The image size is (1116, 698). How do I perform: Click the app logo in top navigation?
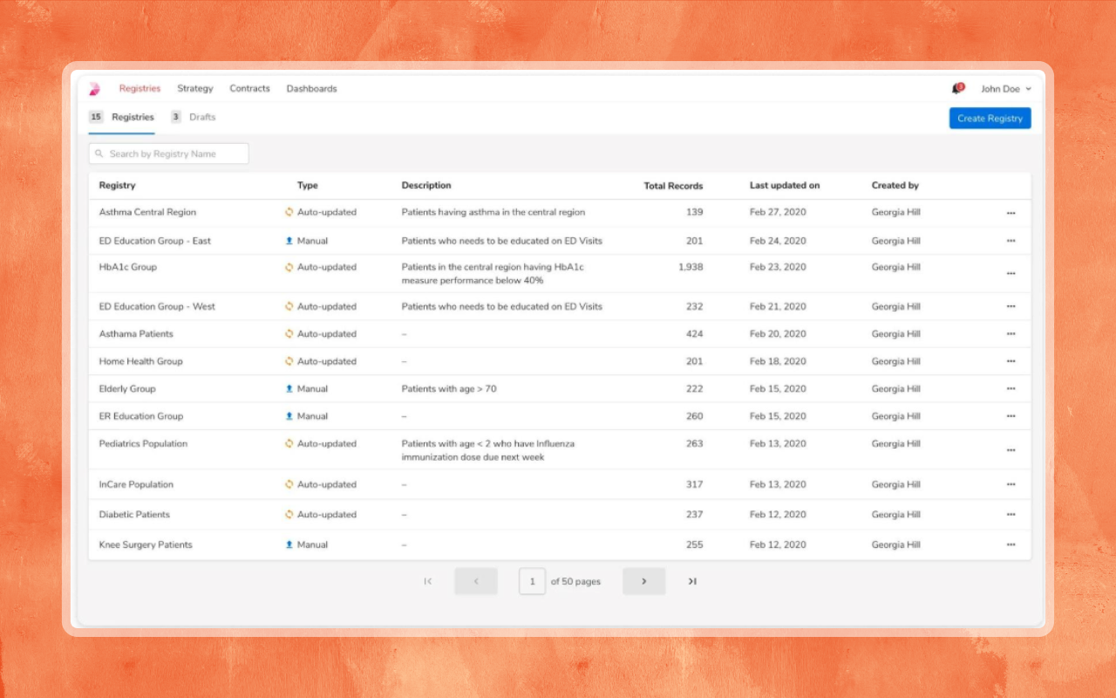pyautogui.click(x=95, y=89)
